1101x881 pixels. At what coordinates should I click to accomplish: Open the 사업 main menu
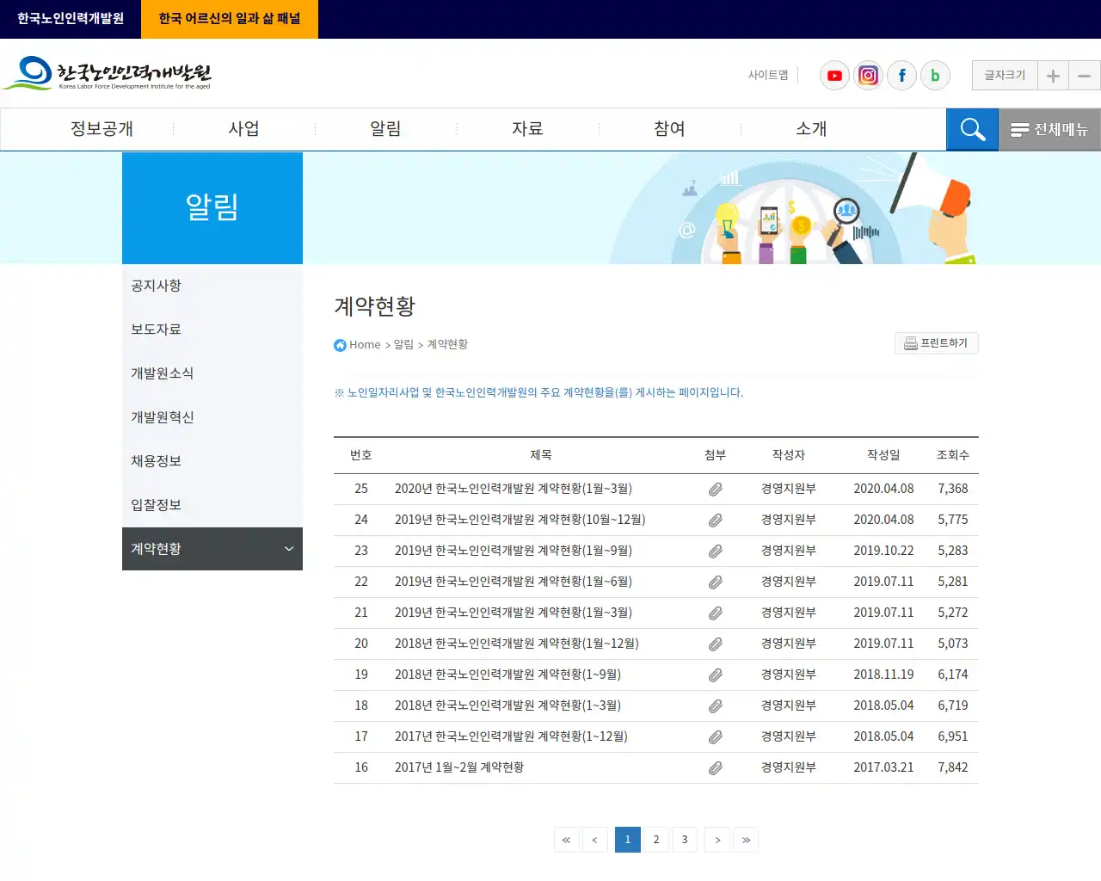[x=243, y=129]
